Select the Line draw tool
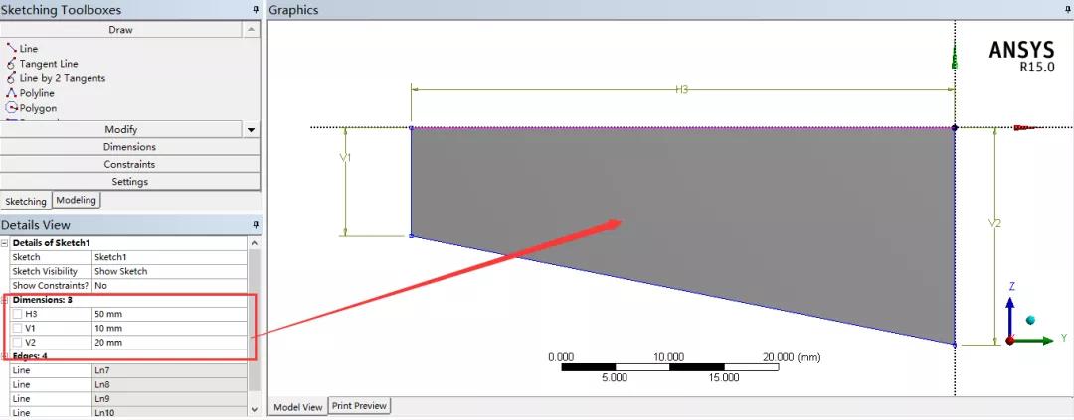 pyautogui.click(x=22, y=49)
